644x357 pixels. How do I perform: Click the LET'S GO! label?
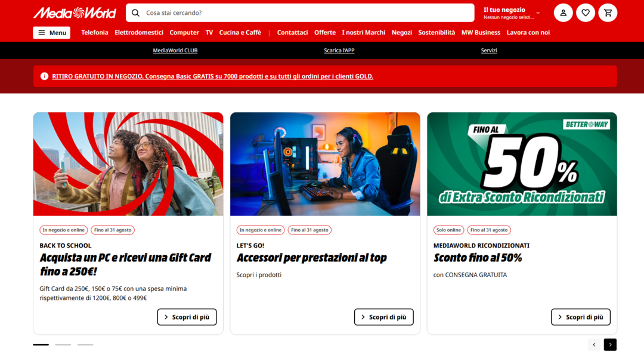coord(250,246)
